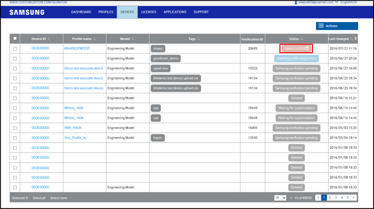Click the Profile name column search icon
The image size is (374, 209).
tap(95, 39)
